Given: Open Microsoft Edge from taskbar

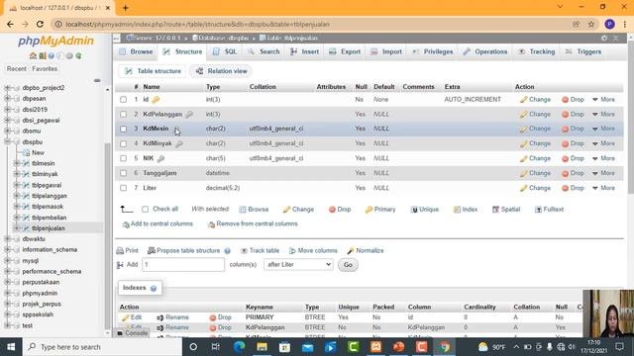Looking at the screenshot, I should [x=240, y=347].
